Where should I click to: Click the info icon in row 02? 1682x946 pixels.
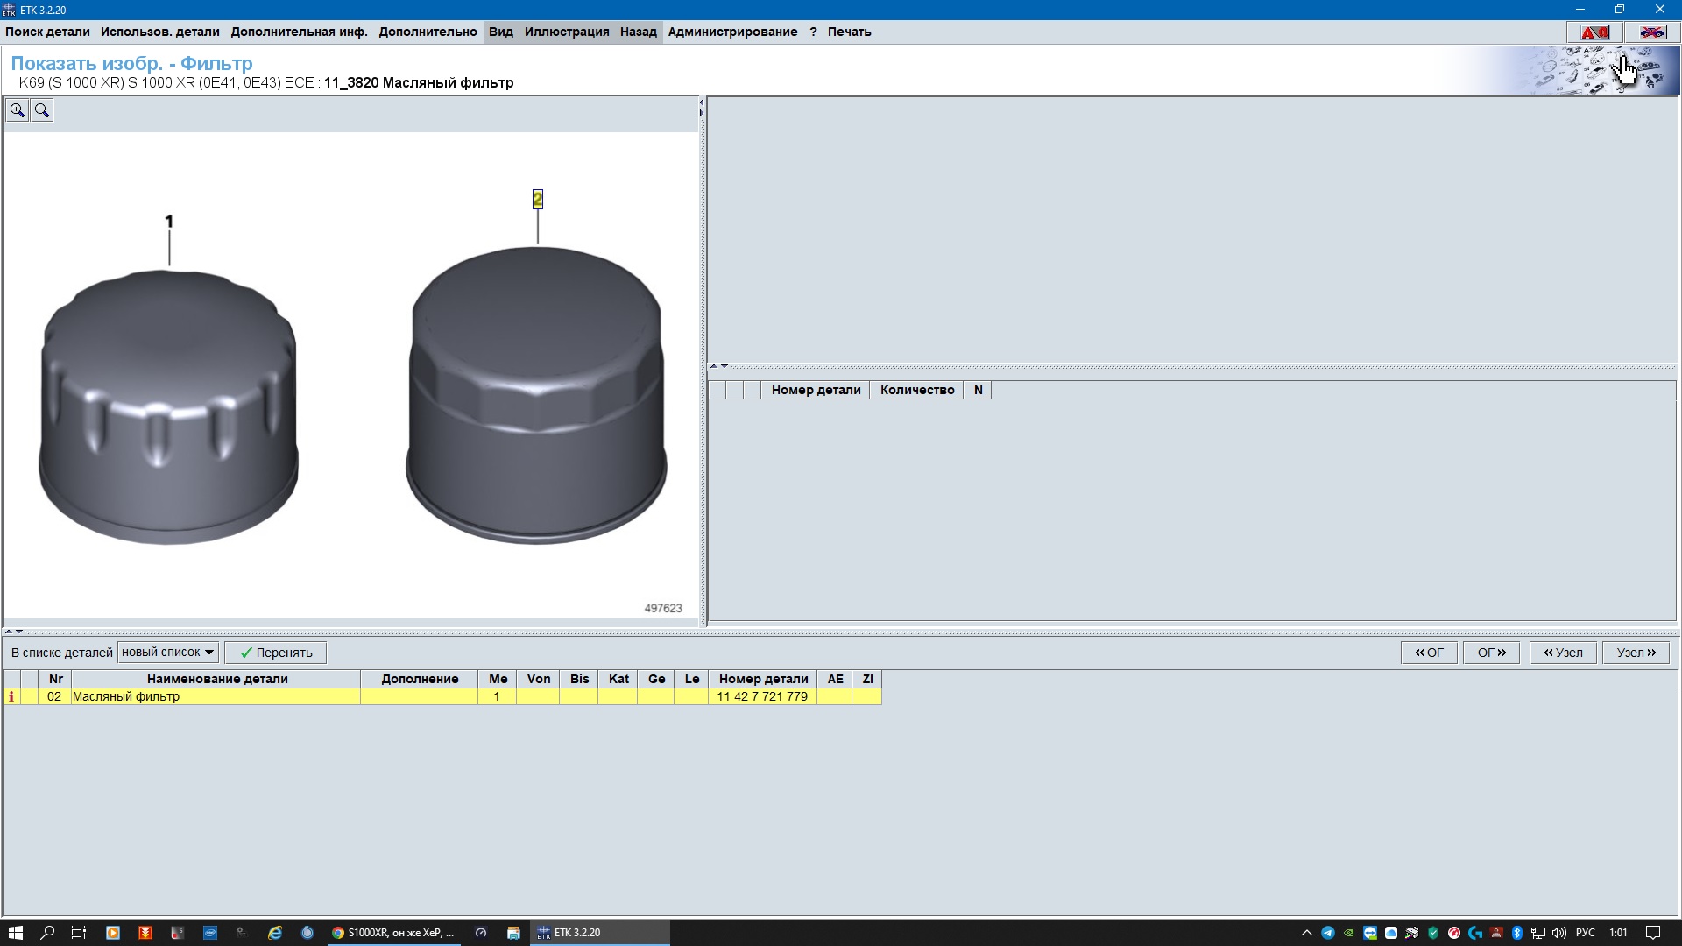[x=11, y=697]
